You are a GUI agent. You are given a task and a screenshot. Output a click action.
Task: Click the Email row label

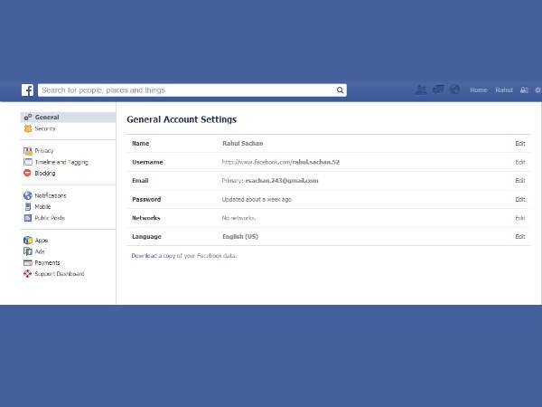coord(140,181)
